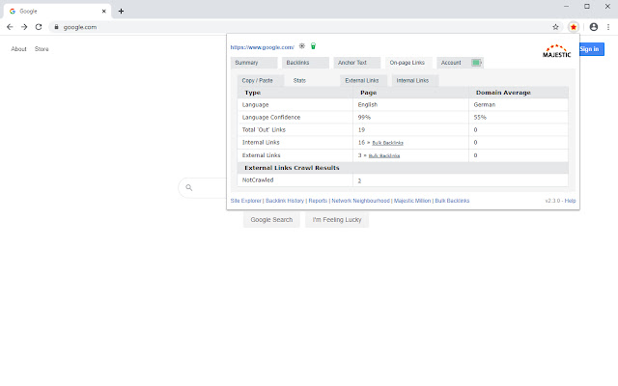618x386 pixels.
Task: Bookmark this page with the star icon
Action: pyautogui.click(x=555, y=27)
